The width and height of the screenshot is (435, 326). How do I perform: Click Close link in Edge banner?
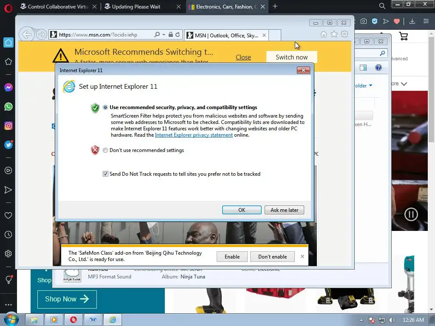(243, 57)
